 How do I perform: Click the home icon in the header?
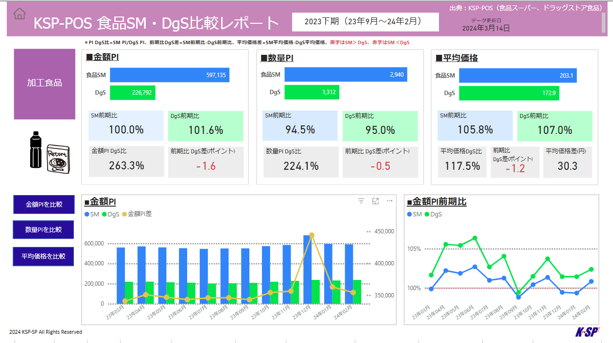pos(19,14)
